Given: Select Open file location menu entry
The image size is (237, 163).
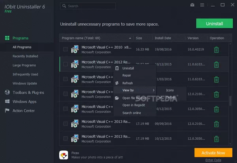Looking at the screenshot, I should 135,98.
